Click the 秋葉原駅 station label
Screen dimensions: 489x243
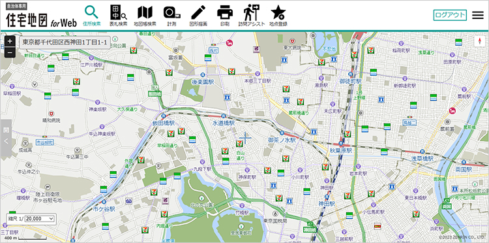coord(341,151)
